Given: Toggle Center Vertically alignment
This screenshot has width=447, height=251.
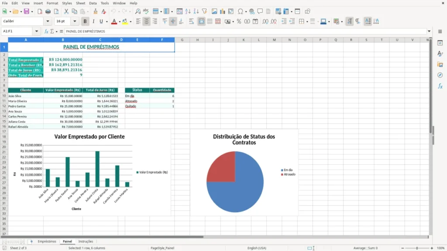Looking at the screenshot, I should (x=173, y=21).
